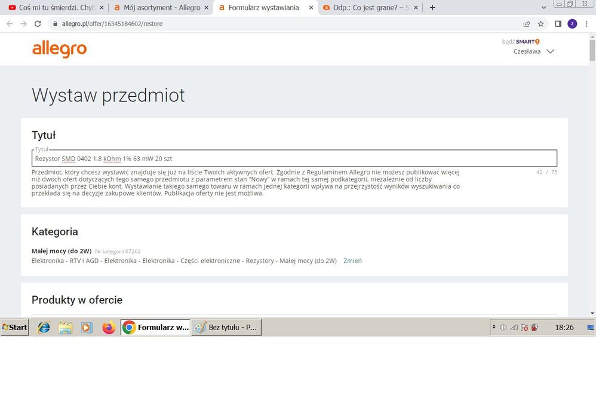This screenshot has height=394, width=596.
Task: Select the Formularz wystawiania tab
Action: pyautogui.click(x=265, y=8)
